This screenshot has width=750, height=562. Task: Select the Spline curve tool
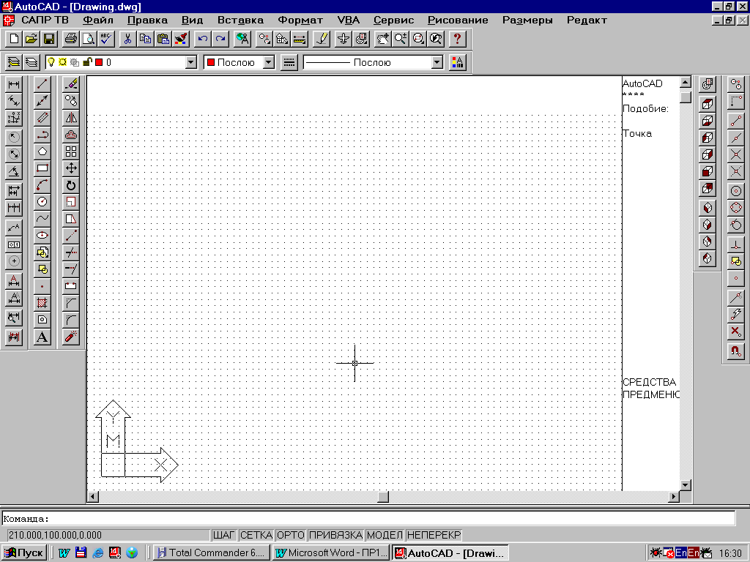[42, 219]
